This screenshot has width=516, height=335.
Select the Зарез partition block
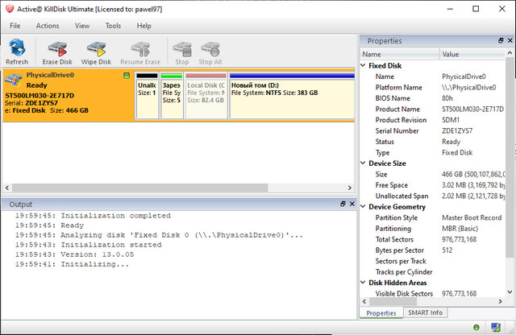(x=172, y=95)
